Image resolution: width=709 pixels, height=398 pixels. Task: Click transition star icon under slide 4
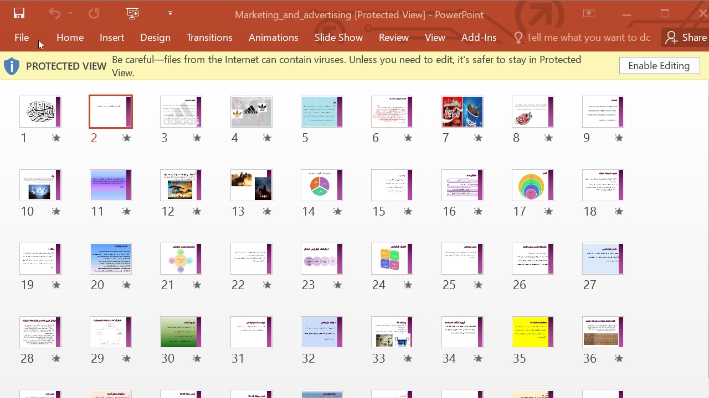267,138
